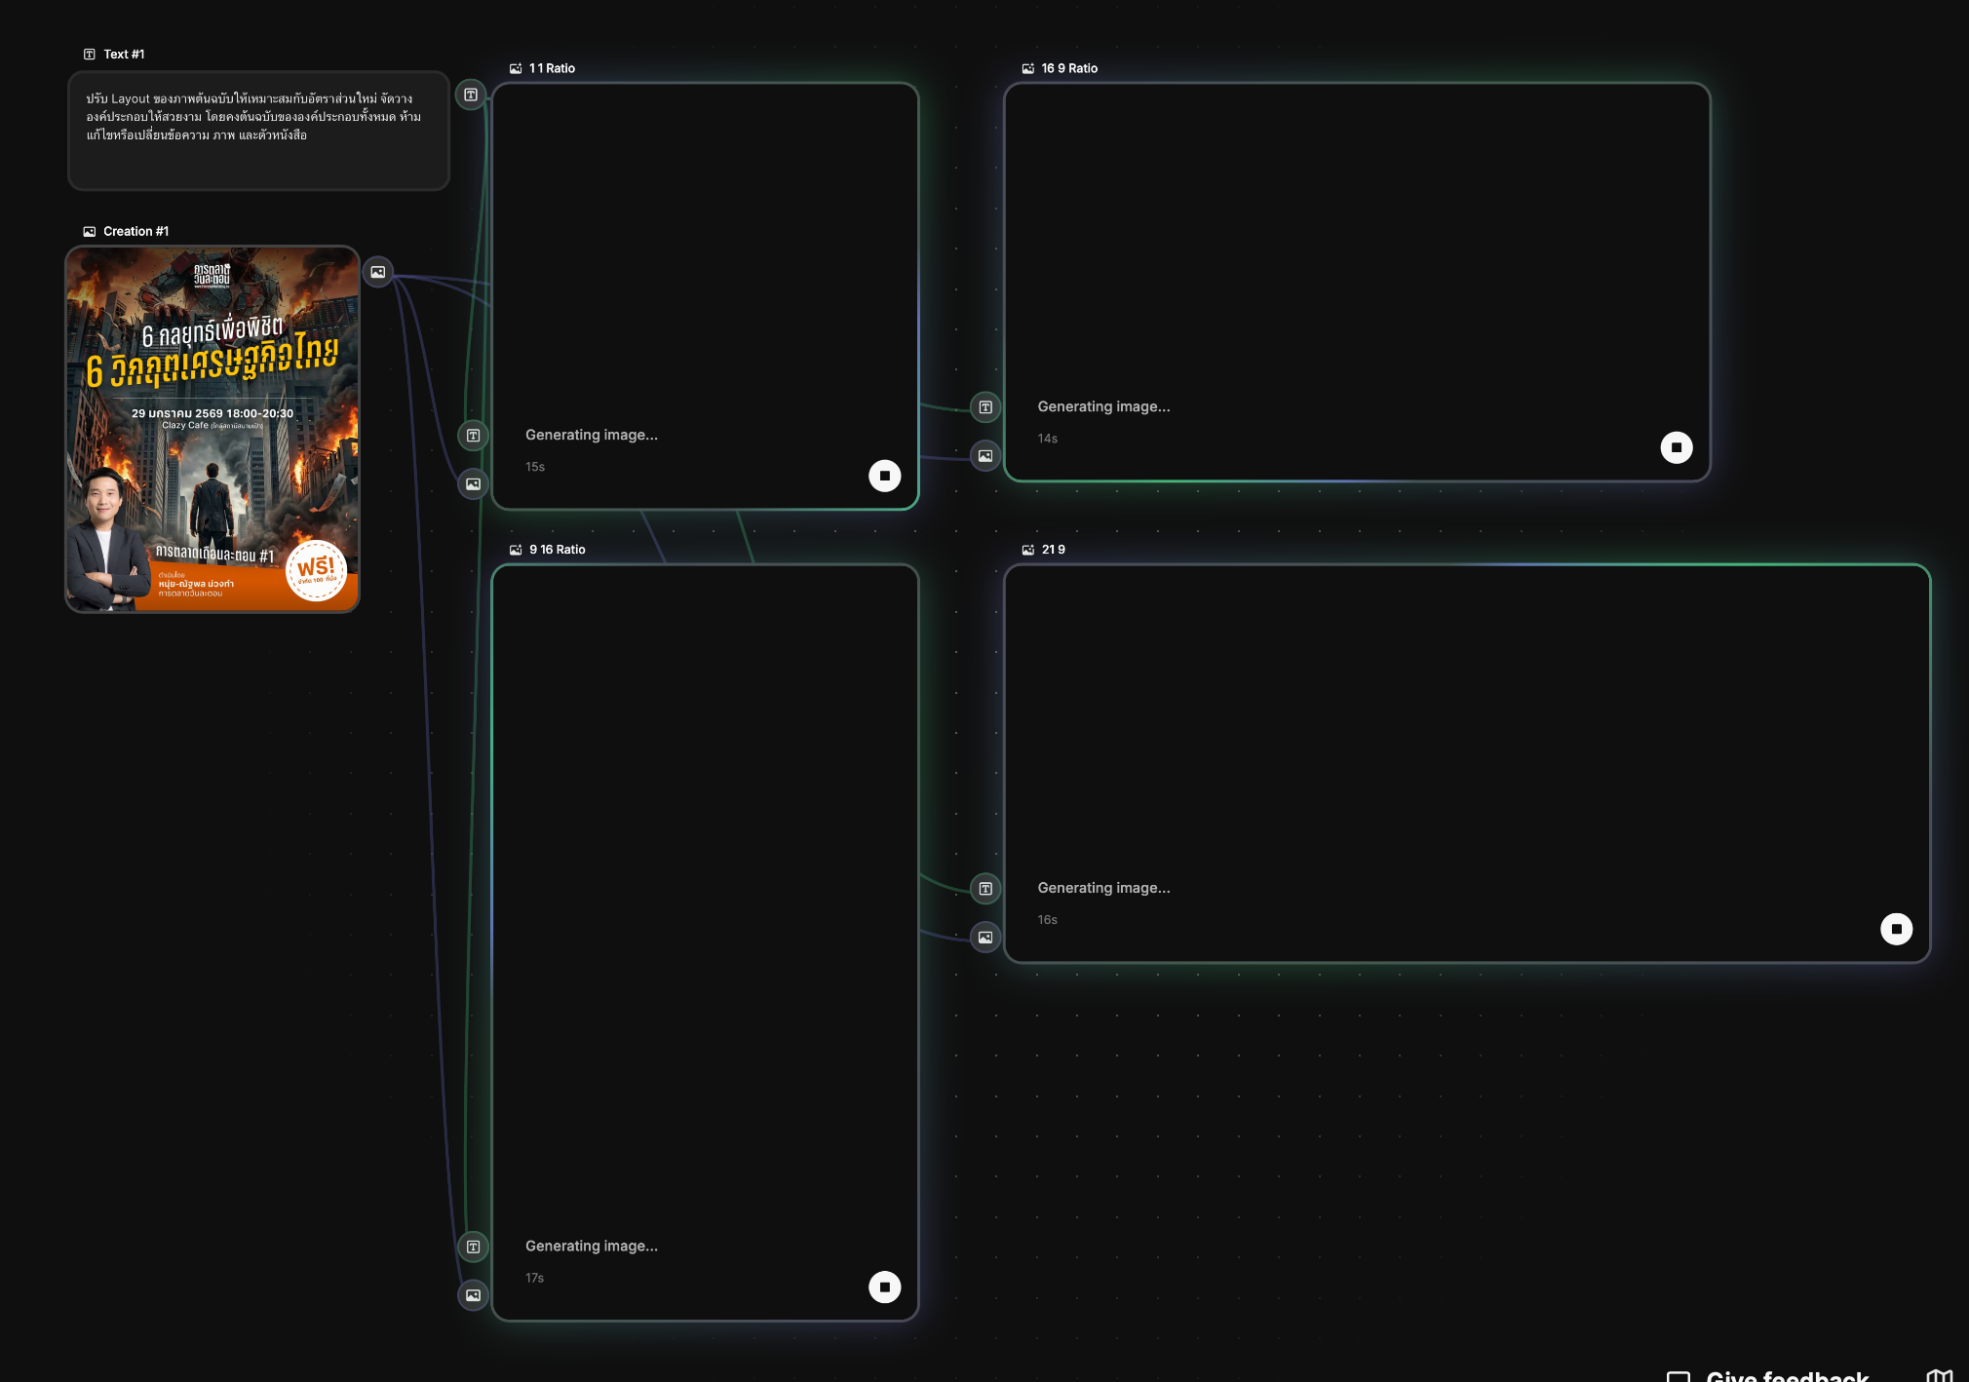1969x1382 pixels.
Task: Click Creation #1 image output port
Action: click(x=378, y=272)
